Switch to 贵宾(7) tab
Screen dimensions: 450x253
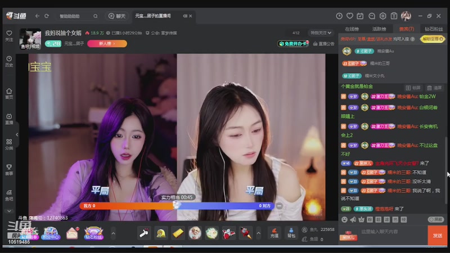point(406,29)
